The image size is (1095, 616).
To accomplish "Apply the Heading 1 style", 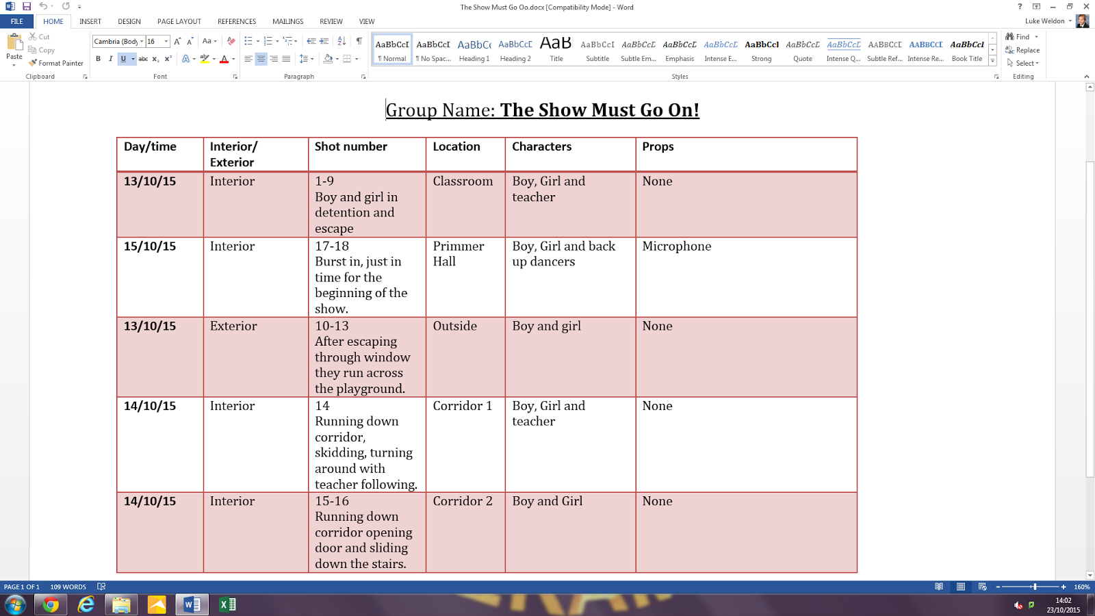I will 475,48.
